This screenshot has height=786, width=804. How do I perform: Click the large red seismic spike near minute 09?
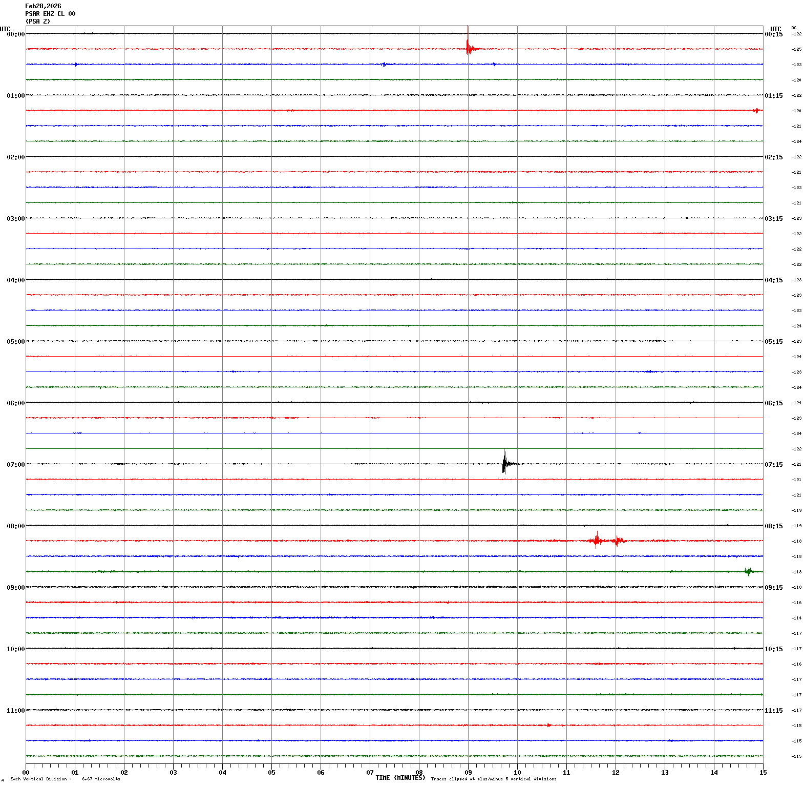click(x=468, y=48)
